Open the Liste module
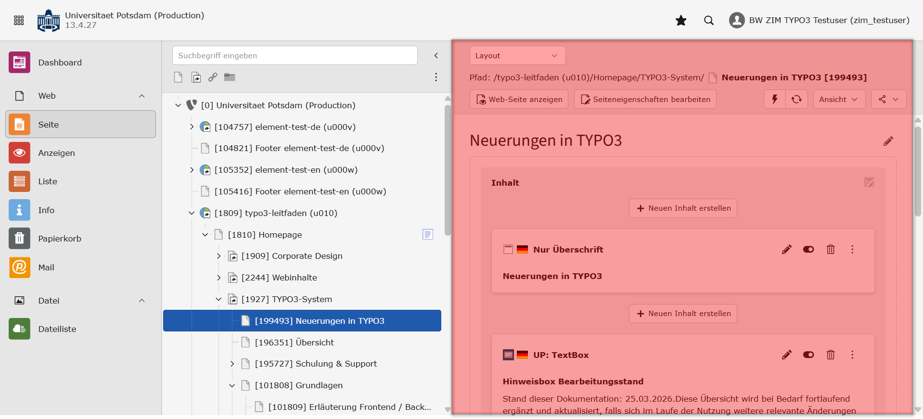923x419 pixels. click(48, 181)
